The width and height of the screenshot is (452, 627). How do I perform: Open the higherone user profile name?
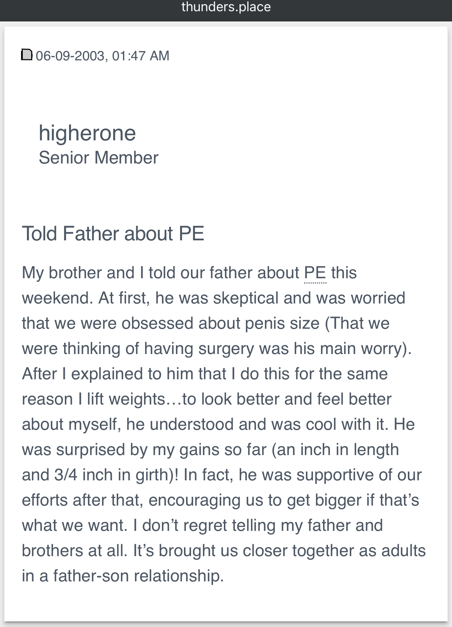click(87, 133)
